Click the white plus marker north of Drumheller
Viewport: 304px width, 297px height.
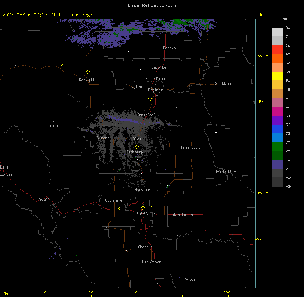(216, 132)
